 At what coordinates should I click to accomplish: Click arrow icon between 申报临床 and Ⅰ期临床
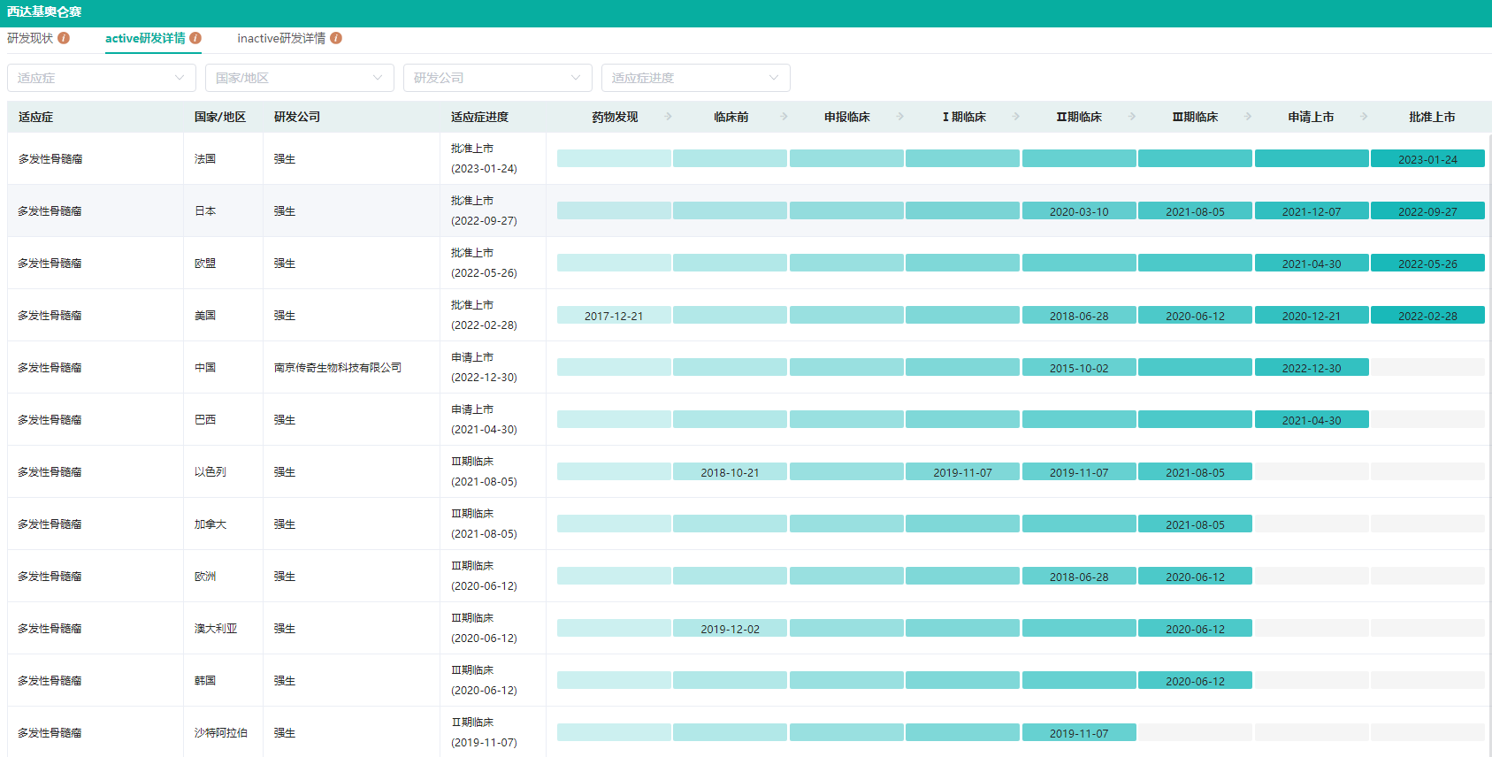tap(900, 116)
